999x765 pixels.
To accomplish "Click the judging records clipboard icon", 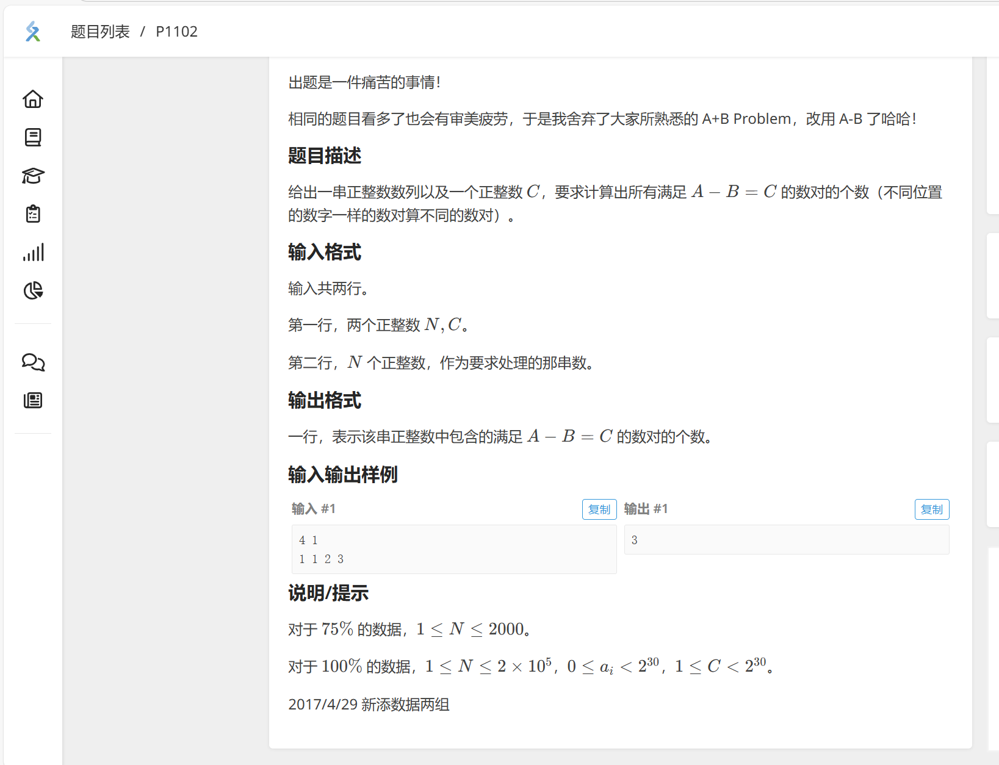I will (33, 214).
